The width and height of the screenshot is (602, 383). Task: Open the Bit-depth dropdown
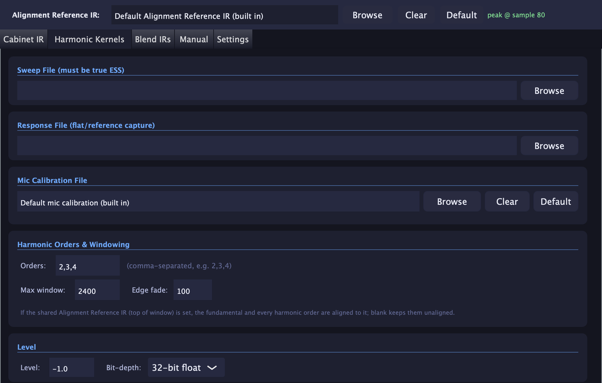[x=186, y=367]
